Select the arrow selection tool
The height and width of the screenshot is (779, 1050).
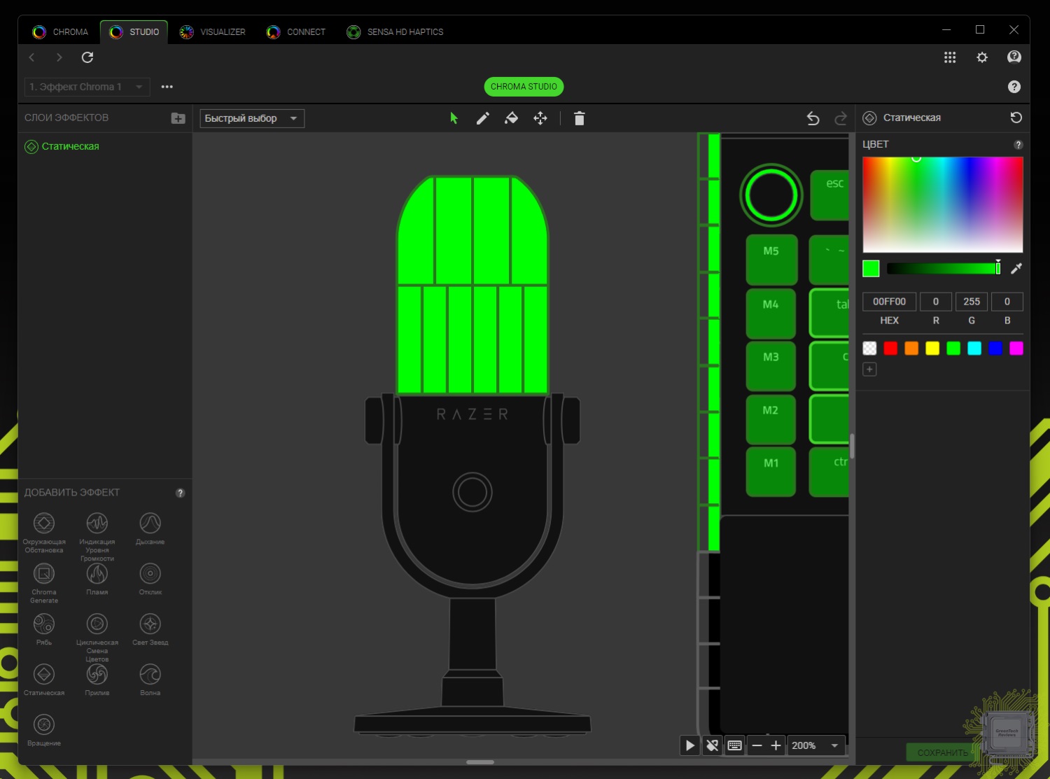[x=454, y=118]
